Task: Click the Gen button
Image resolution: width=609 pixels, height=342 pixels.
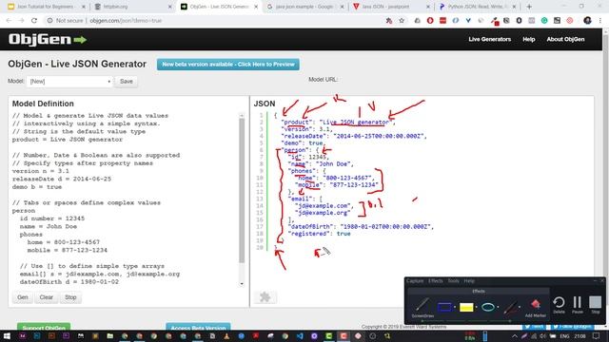Action: click(23, 297)
